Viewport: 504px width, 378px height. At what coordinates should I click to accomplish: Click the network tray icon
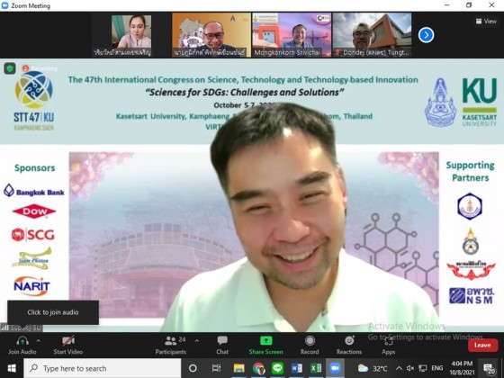click(423, 368)
